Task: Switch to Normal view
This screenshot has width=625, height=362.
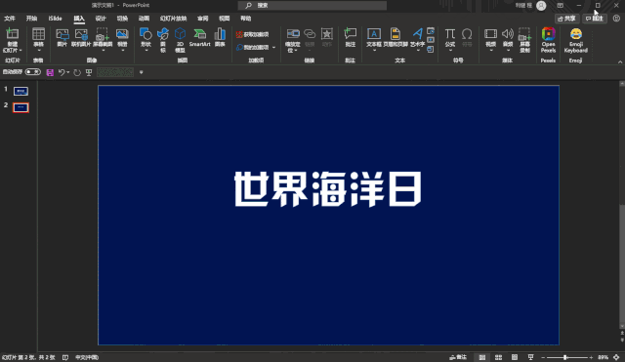Action: pyautogui.click(x=481, y=357)
